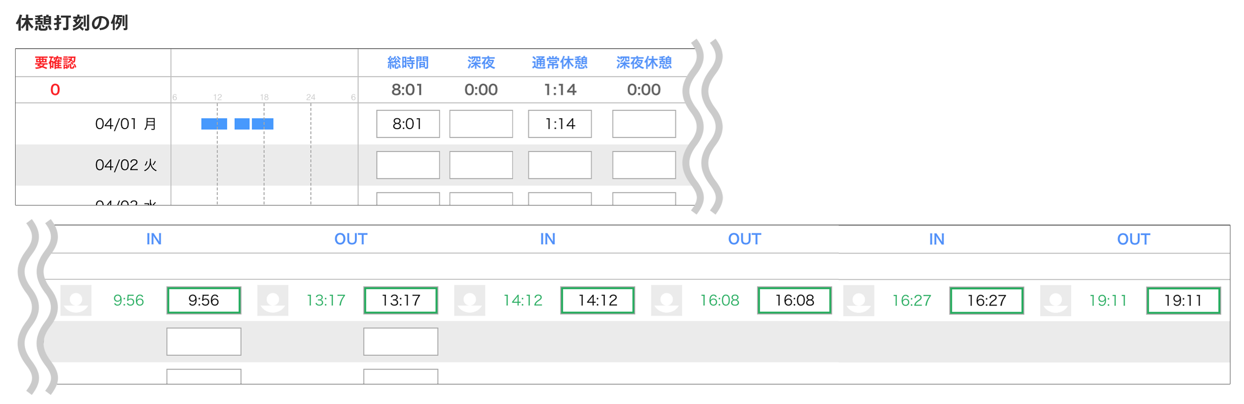1244x404 pixels.
Task: Click the avatar icon beside 13:17 OUT
Action: tap(273, 300)
